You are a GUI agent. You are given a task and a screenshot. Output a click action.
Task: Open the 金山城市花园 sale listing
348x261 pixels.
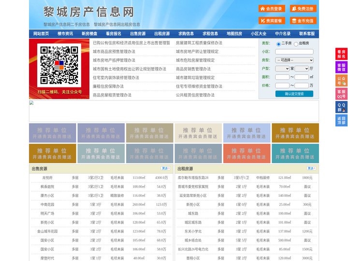[x=47, y=232]
